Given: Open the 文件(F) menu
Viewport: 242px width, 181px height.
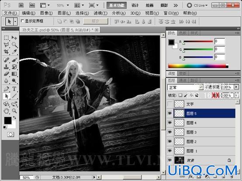Looking at the screenshot, I should pyautogui.click(x=10, y=13).
